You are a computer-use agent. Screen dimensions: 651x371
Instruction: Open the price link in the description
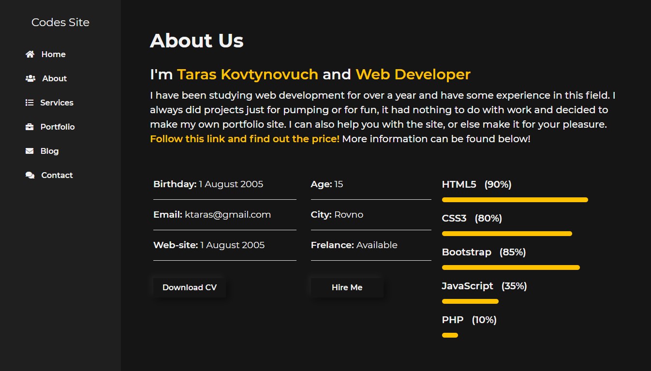coord(244,139)
